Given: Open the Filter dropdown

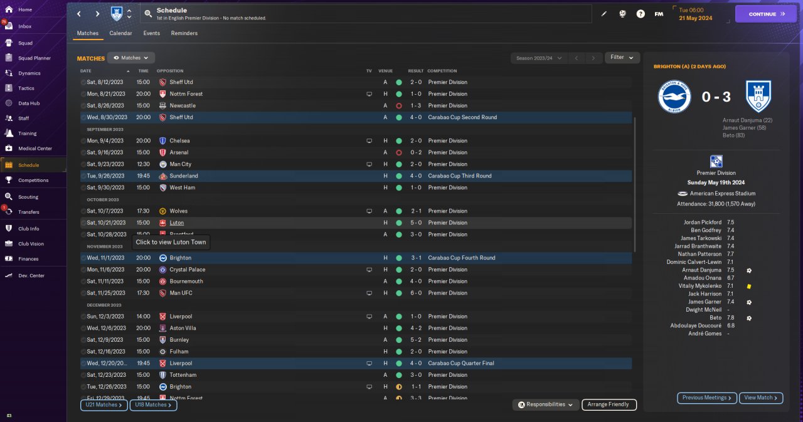Looking at the screenshot, I should pyautogui.click(x=622, y=58).
